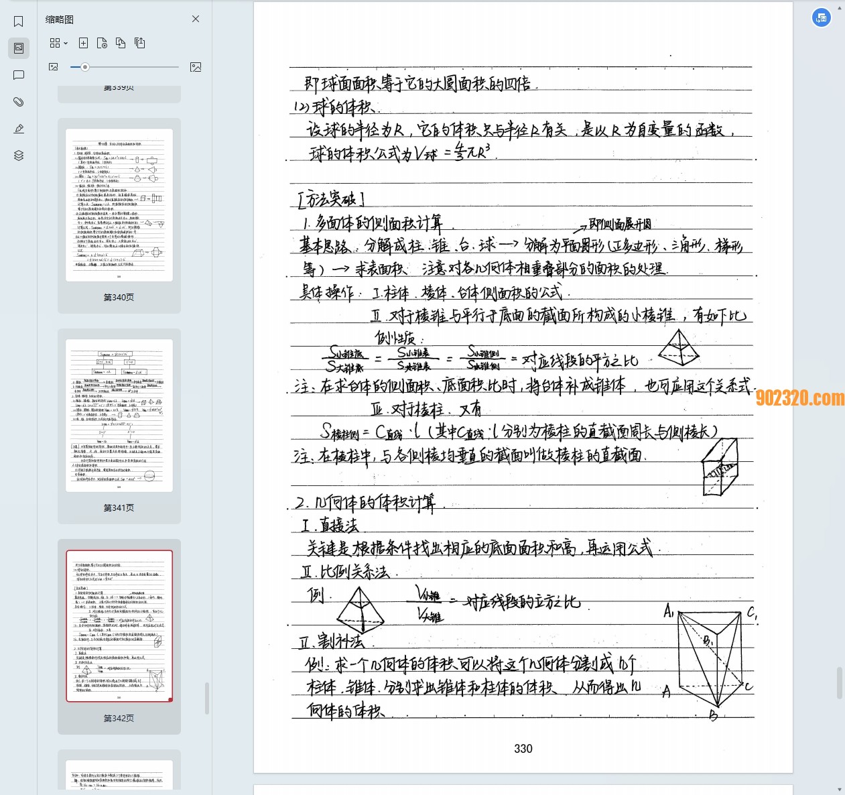
Task: Click the page settings document icon
Action: tap(102, 43)
